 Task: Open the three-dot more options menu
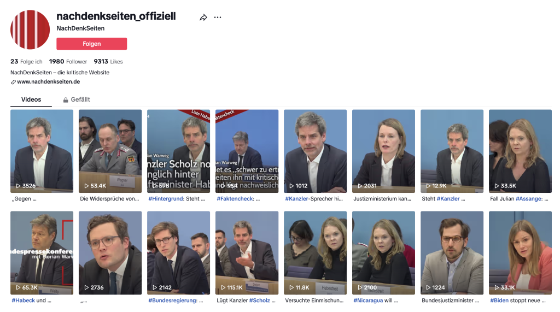tap(218, 17)
